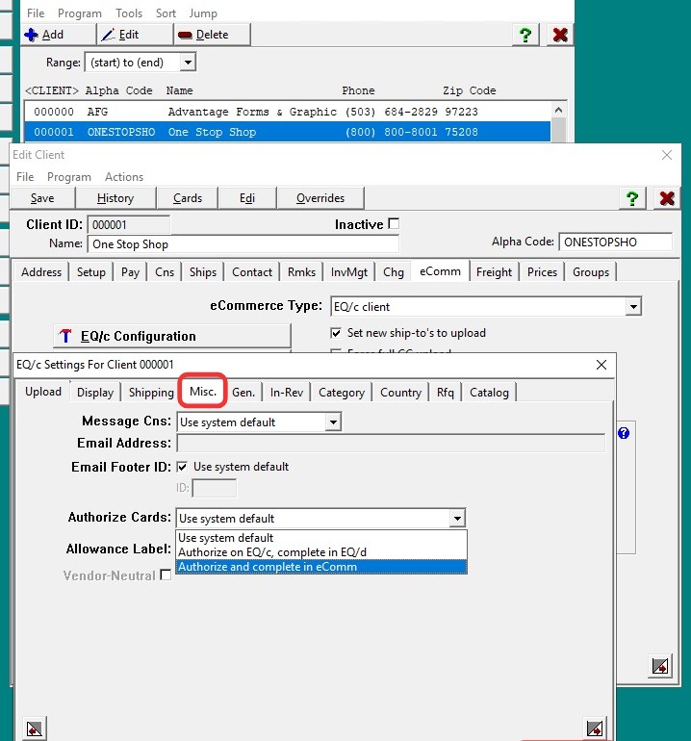
Task: Select the ONESTOPSHO One Stop Shop row
Action: point(288,132)
